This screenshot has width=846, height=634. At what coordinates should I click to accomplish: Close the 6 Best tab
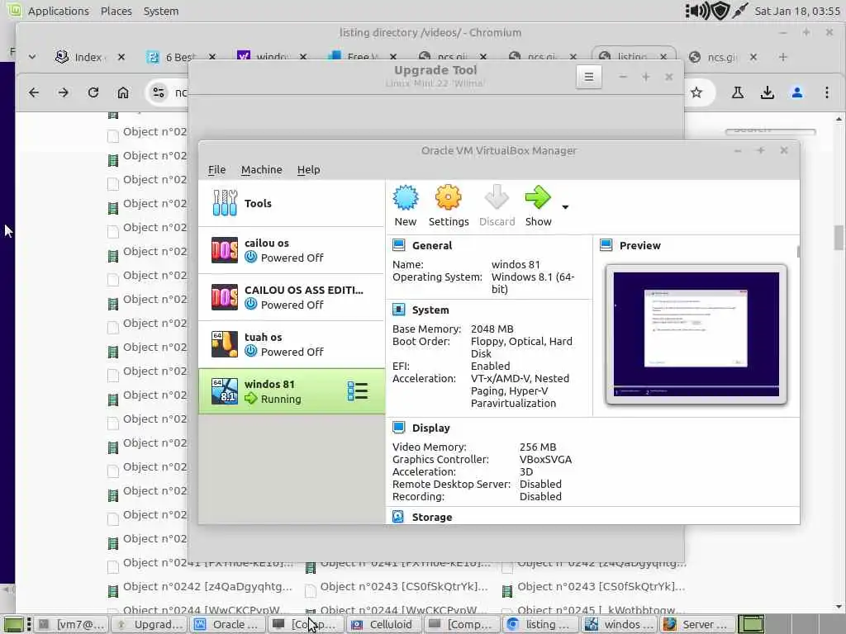coord(212,57)
